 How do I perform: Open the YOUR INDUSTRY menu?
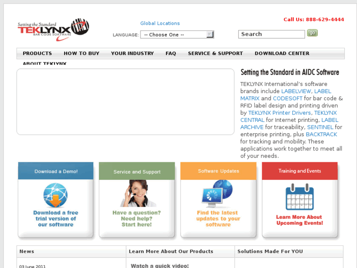(132, 54)
